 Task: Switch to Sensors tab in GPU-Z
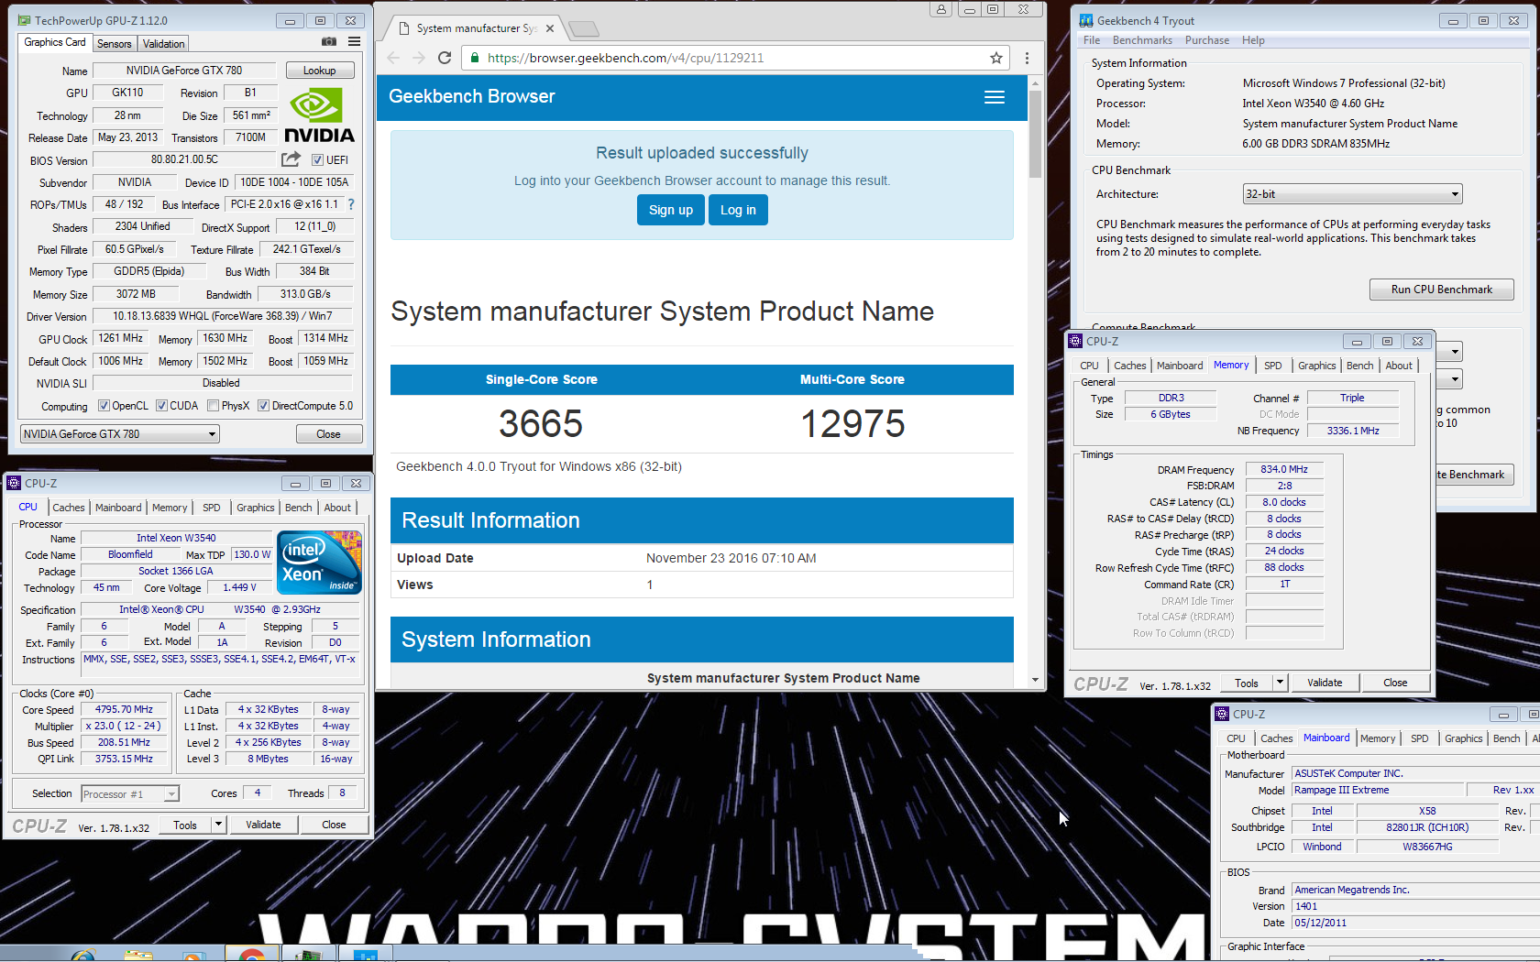pos(115,43)
